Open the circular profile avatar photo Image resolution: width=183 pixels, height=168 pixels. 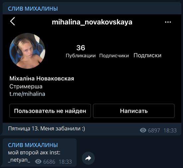[27, 51]
